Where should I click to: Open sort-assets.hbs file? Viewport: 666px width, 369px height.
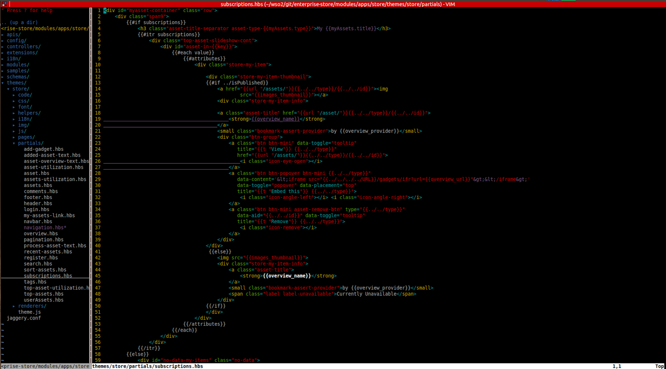pos(45,270)
